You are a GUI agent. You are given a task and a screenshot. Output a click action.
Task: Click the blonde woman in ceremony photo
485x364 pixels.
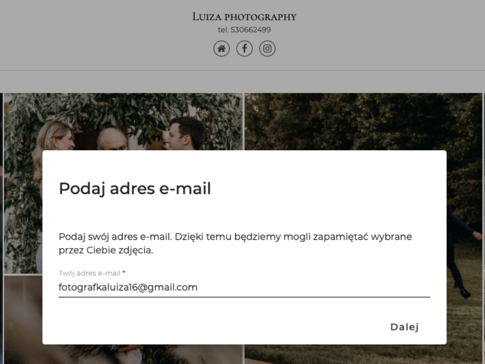55,137
